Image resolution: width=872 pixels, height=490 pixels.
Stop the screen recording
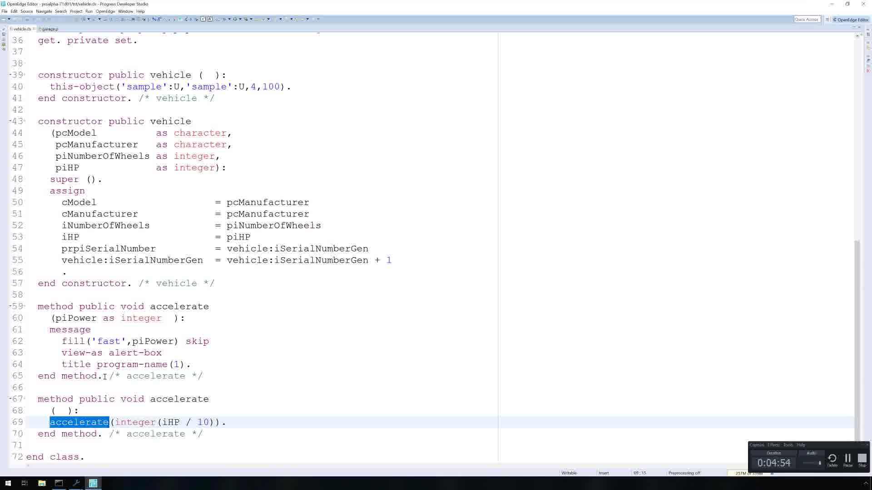click(862, 460)
